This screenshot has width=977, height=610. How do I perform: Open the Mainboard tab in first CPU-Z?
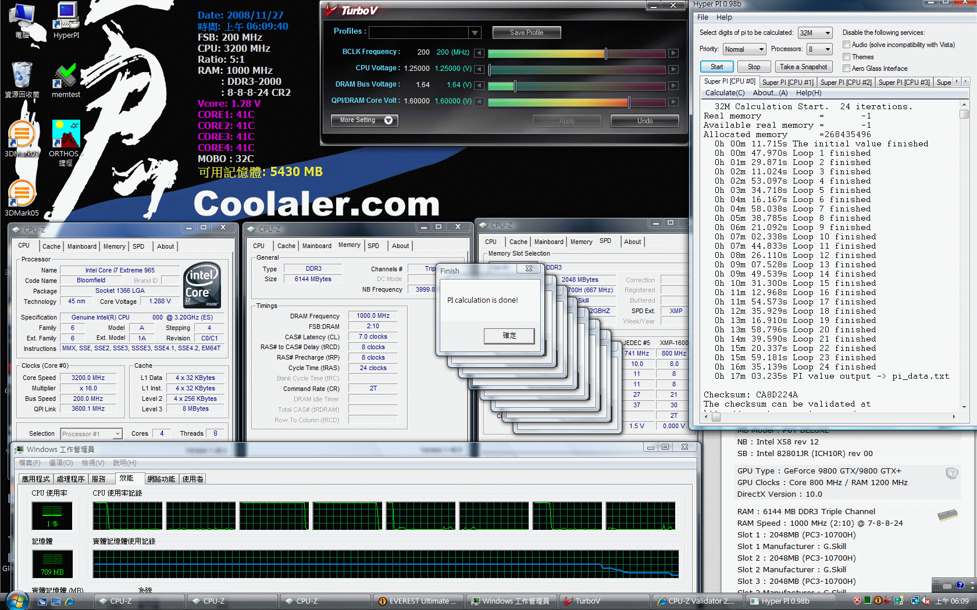82,246
